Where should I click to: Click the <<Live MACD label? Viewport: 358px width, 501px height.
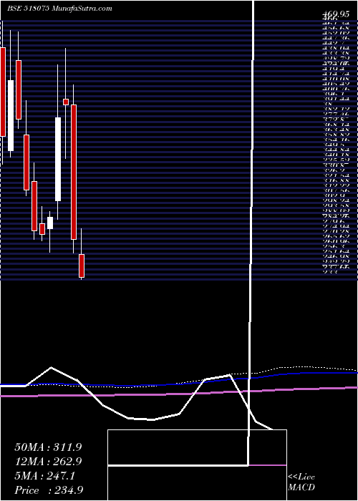pos(301,482)
